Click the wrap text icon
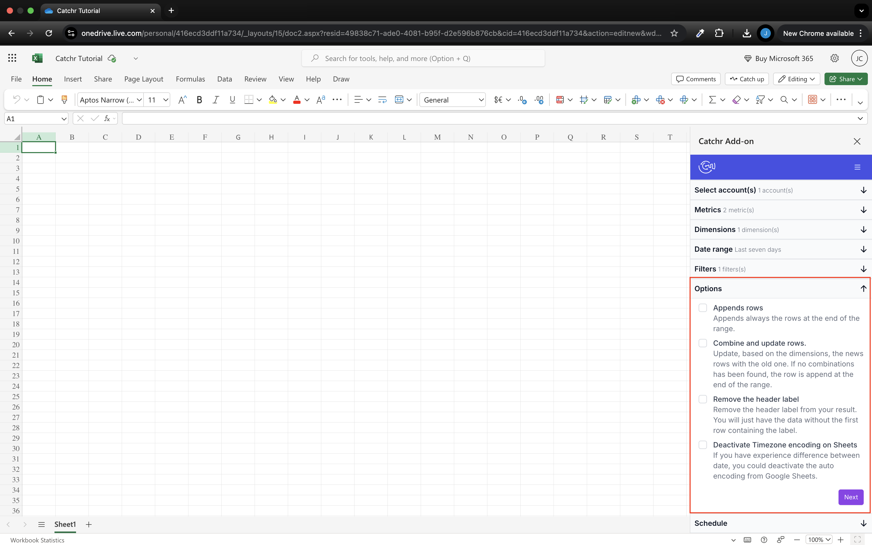 tap(382, 100)
